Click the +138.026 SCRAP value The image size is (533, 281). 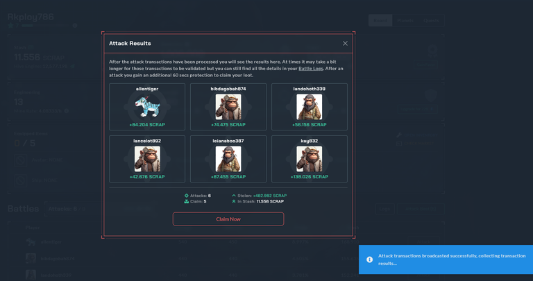pyautogui.click(x=310, y=177)
